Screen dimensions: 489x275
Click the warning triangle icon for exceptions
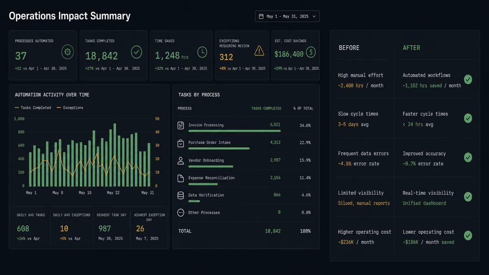coord(259,51)
